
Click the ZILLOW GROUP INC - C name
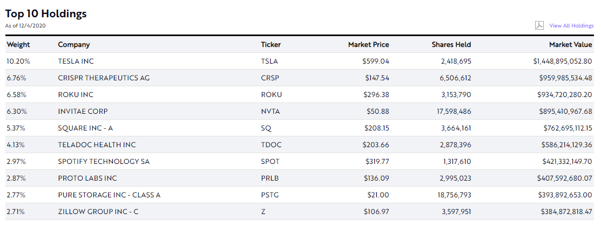click(x=98, y=212)
